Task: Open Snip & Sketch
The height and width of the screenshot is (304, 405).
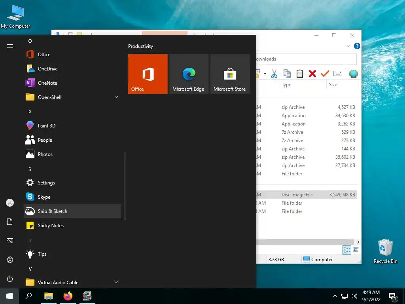Action: tap(72, 211)
